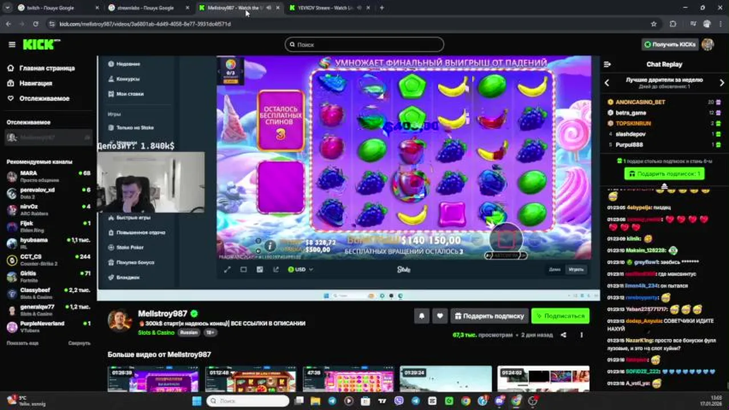Open the nirvOz recommended channel
729x410 pixels.
48,209
